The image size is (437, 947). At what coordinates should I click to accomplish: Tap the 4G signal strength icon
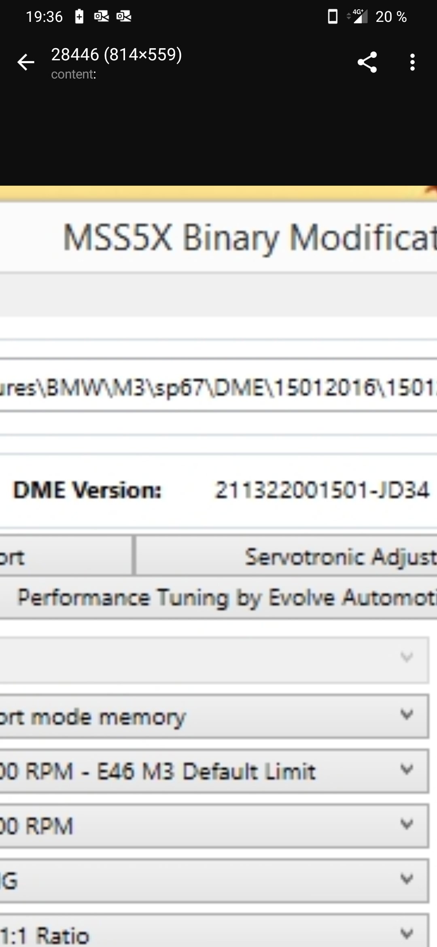(x=358, y=17)
